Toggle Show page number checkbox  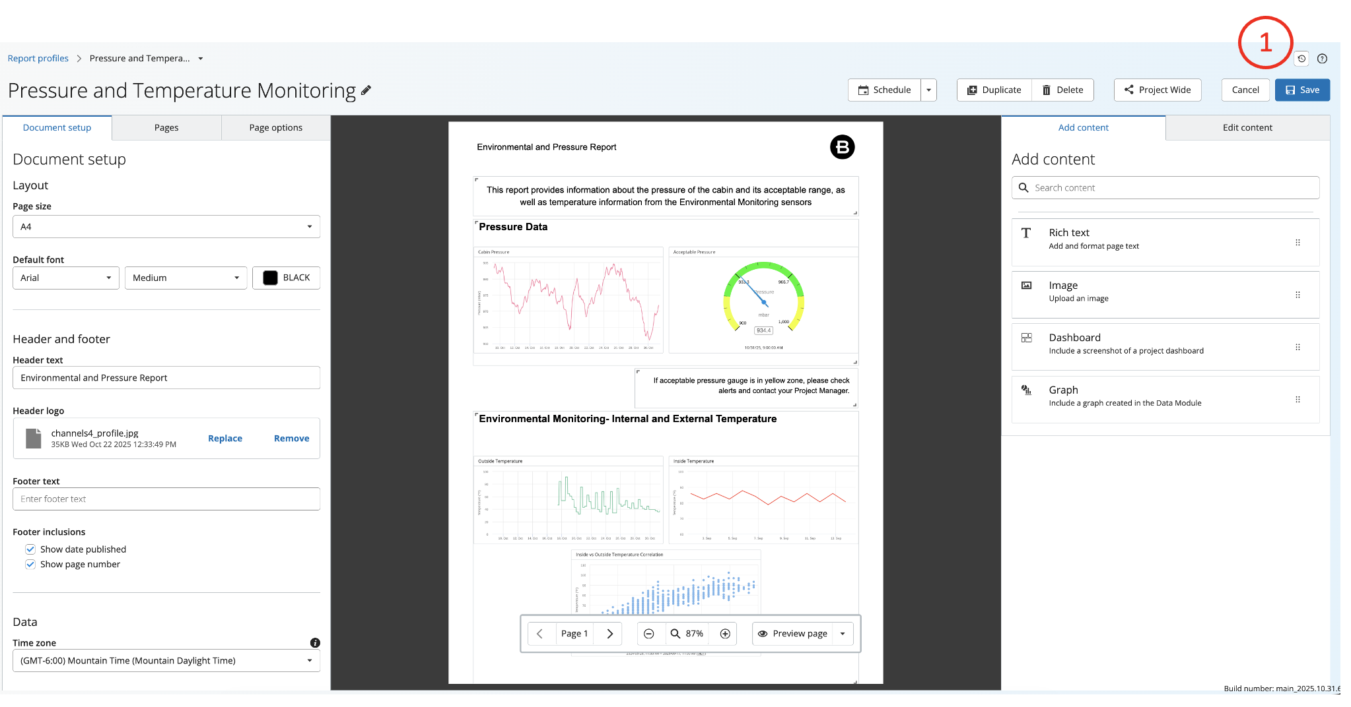[x=30, y=565]
